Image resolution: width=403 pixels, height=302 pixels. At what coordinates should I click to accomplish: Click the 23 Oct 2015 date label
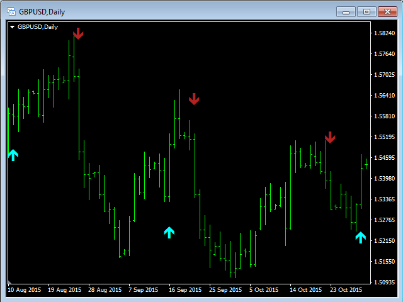click(346, 290)
